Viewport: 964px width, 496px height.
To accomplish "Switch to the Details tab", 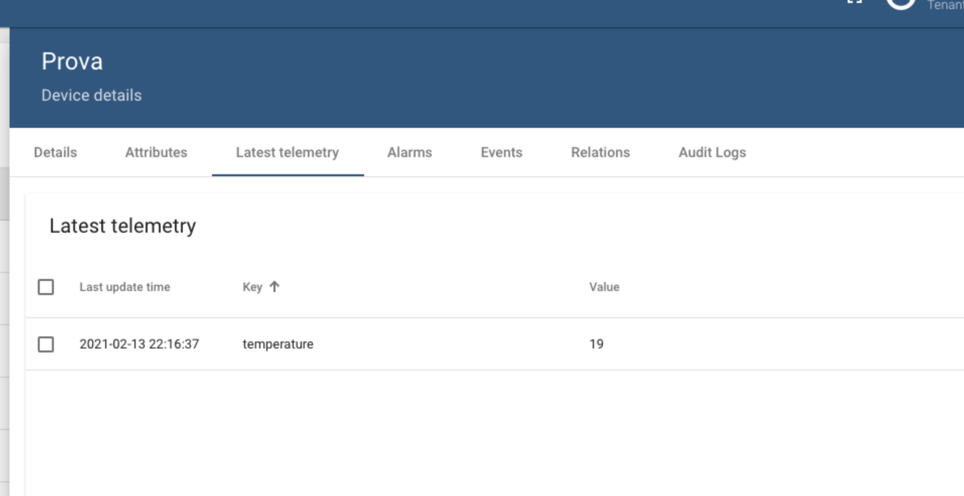I will [x=54, y=152].
